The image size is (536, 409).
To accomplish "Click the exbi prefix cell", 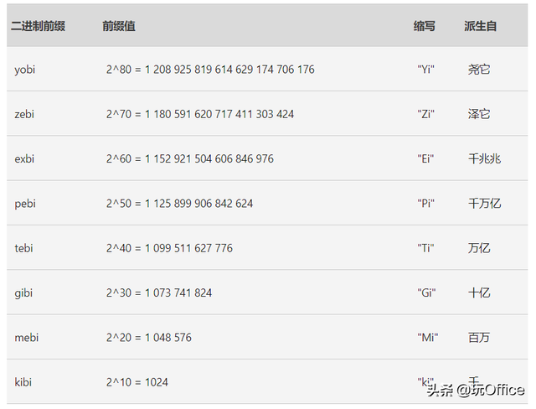I will (x=25, y=158).
